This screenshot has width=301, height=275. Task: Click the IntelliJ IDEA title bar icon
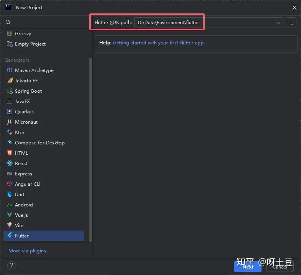point(8,8)
